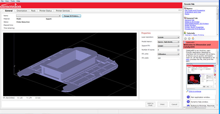The image size is (220, 114).
Task: Click the 'STL Size (inches)' label
Action: [9, 98]
